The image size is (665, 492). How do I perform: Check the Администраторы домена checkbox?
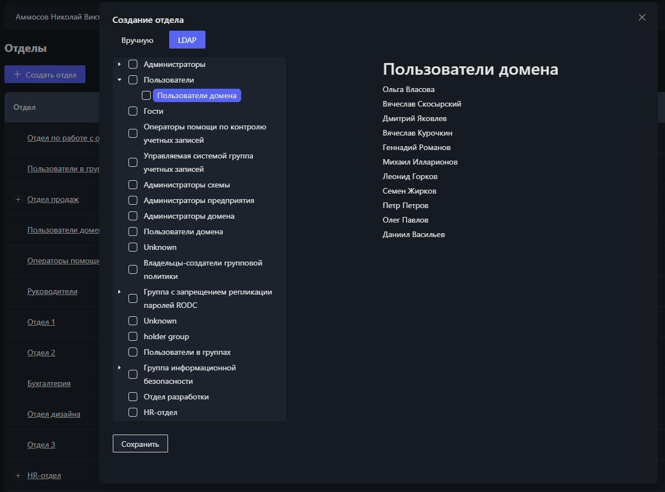coord(132,215)
